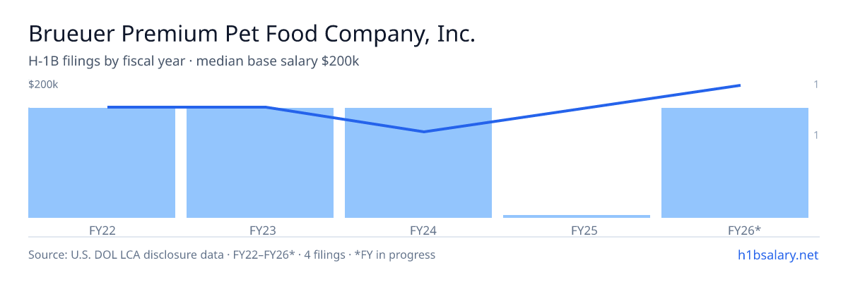Click the salary line point at FY24

coord(424,132)
